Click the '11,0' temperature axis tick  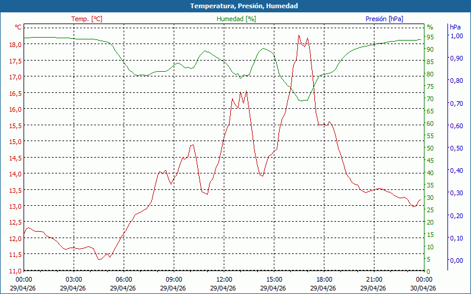point(15,271)
